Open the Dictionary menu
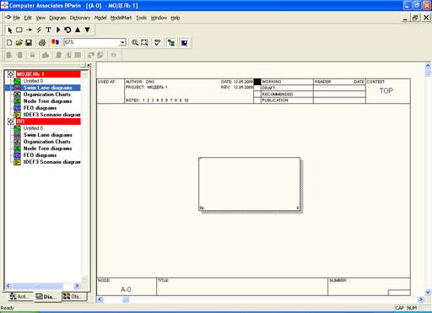The image size is (432, 313). pyautogui.click(x=80, y=18)
